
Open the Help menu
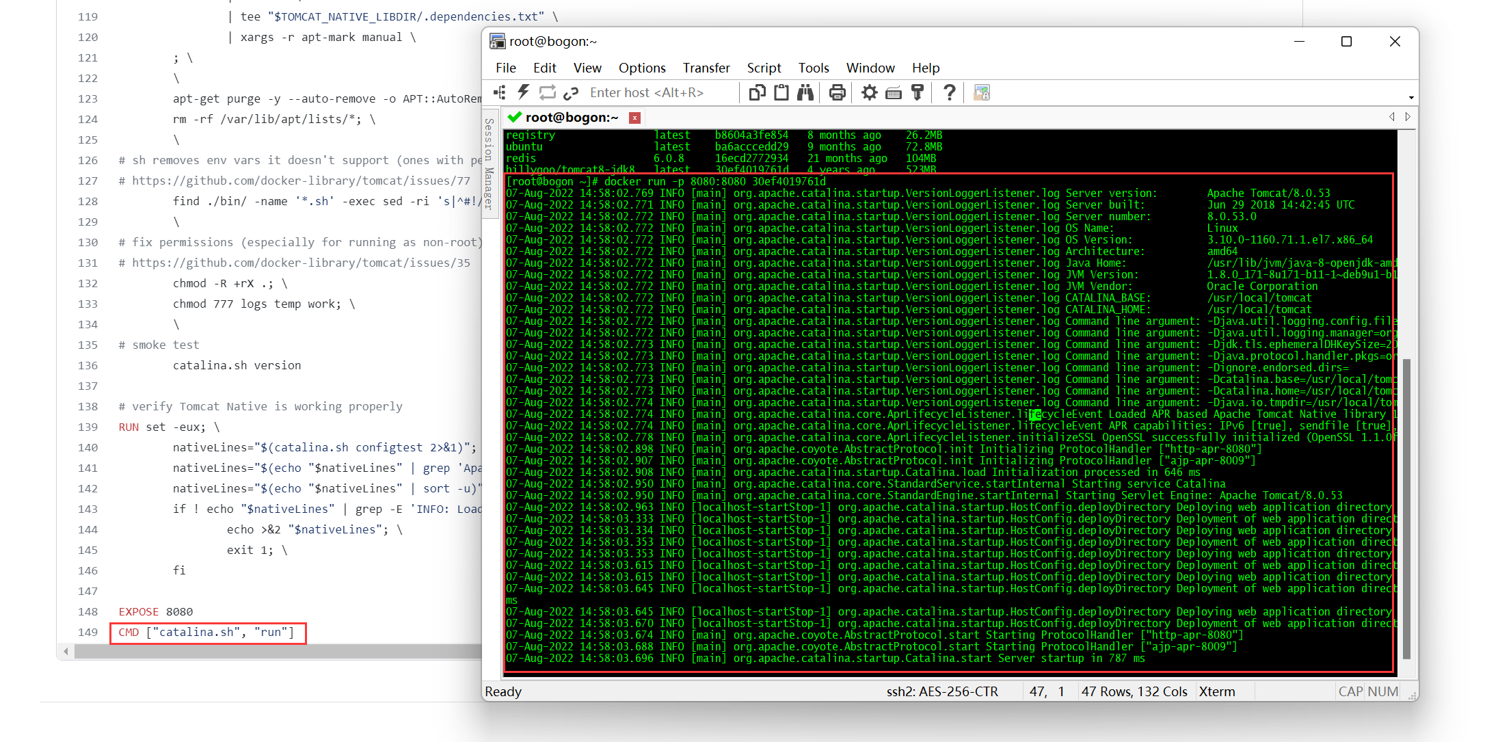pos(926,68)
